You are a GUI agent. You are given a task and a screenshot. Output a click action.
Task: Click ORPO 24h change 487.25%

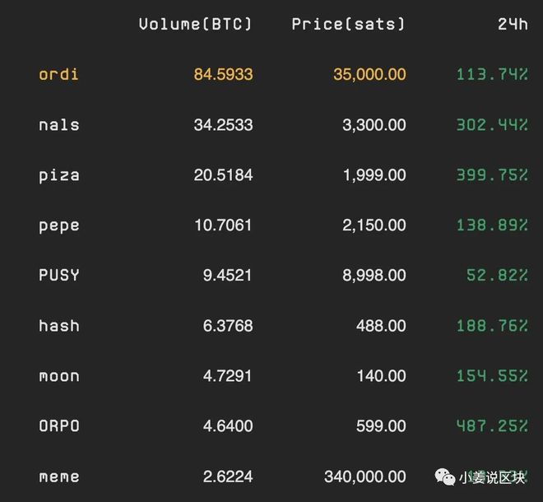click(x=492, y=425)
